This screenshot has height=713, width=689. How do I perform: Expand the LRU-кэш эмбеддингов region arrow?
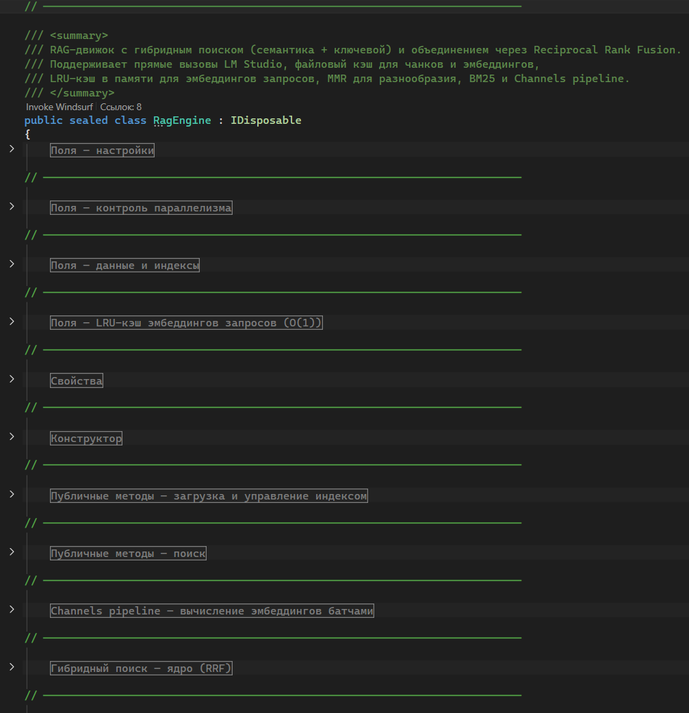[x=12, y=321]
